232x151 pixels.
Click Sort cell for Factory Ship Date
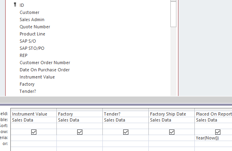pyautogui.click(x=172, y=126)
